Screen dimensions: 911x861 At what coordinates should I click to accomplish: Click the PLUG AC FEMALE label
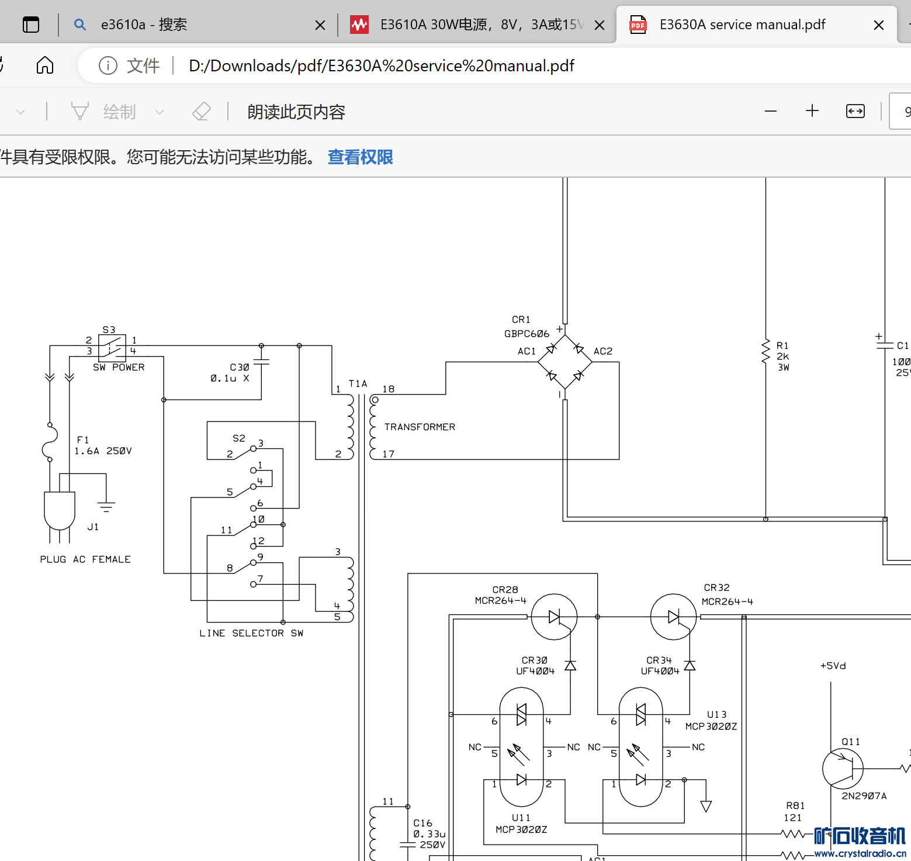(x=85, y=559)
